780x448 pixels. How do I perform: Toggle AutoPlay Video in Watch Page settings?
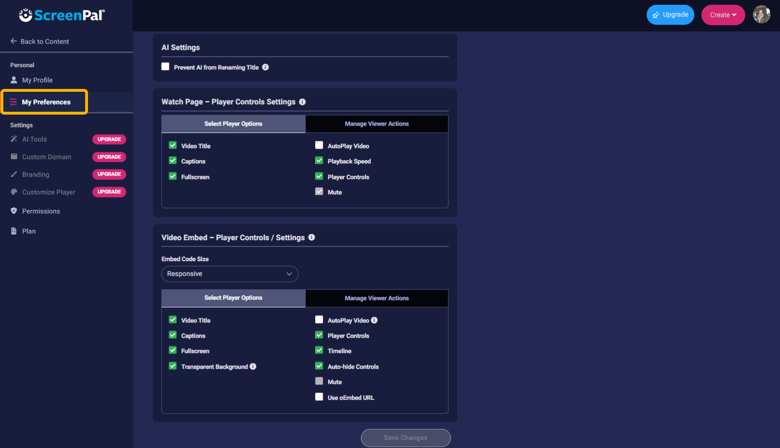coord(319,146)
